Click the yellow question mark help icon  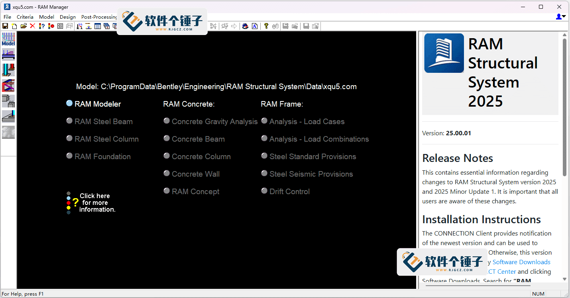click(266, 26)
